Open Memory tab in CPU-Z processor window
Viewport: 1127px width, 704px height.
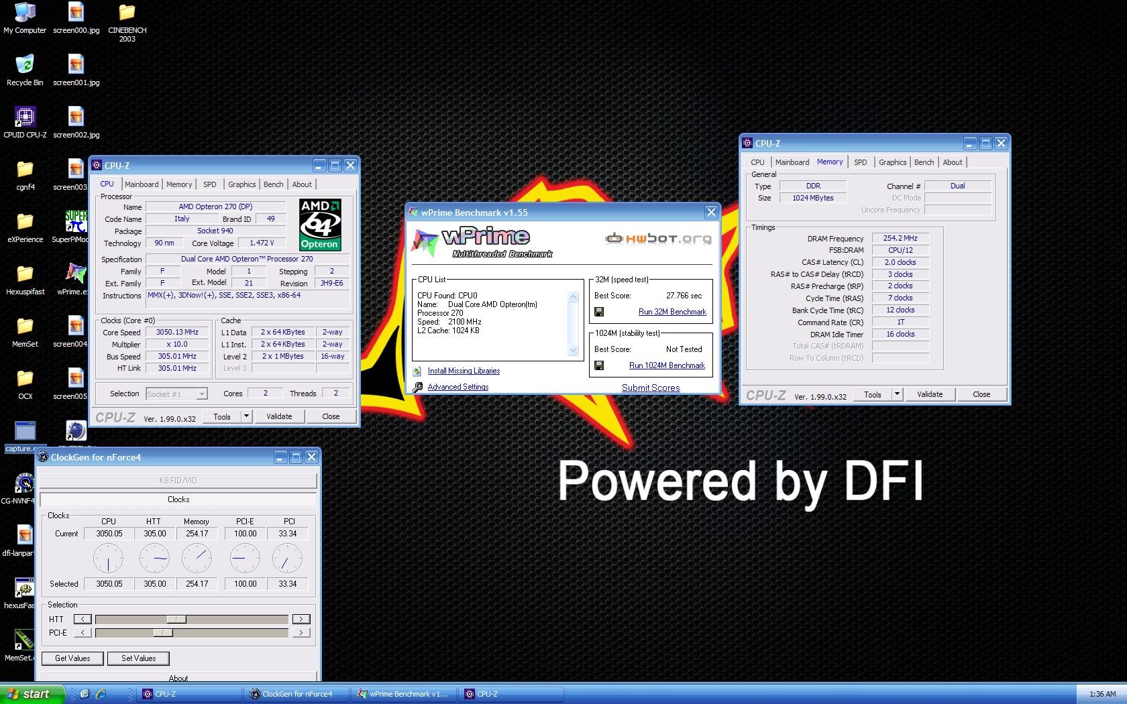179,184
